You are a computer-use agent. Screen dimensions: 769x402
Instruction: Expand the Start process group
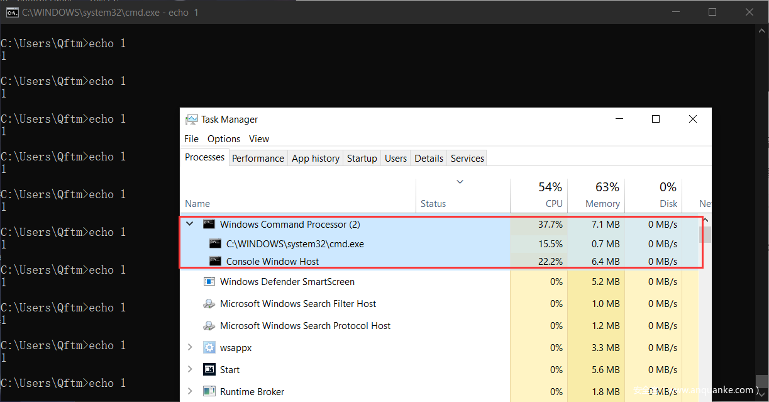tap(191, 370)
